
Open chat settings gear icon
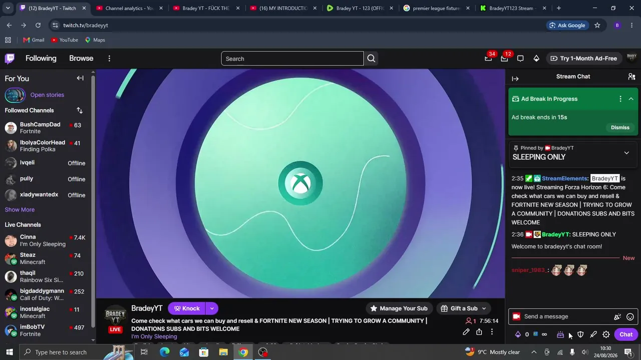click(606, 334)
